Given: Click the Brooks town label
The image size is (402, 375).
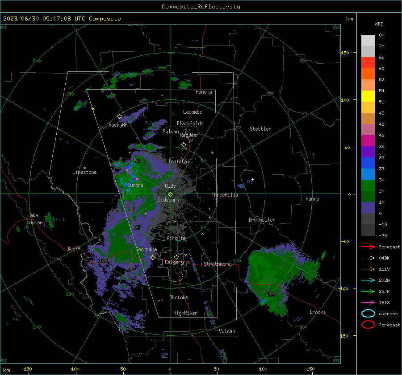Looking at the screenshot, I should point(318,312).
